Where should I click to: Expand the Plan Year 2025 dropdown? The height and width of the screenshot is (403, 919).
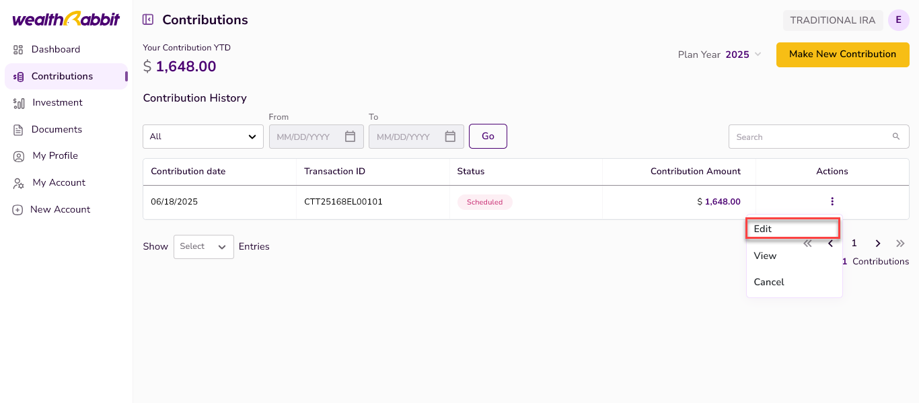click(758, 54)
